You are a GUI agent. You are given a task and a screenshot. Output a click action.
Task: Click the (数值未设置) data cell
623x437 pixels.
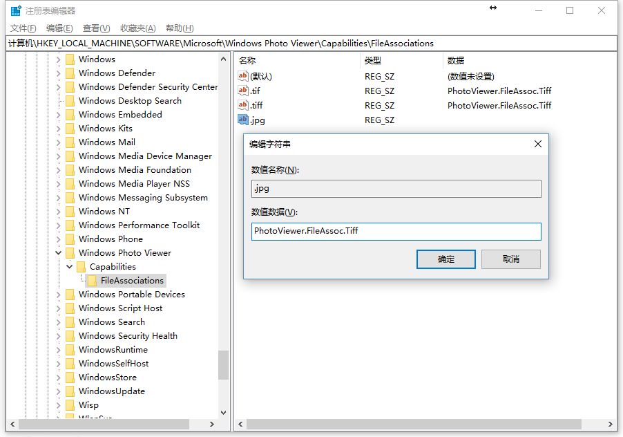pos(471,76)
